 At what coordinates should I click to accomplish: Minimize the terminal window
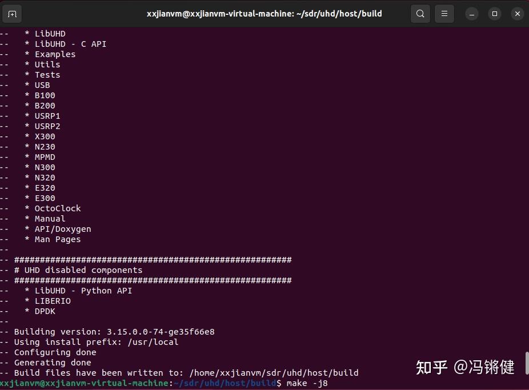point(470,13)
